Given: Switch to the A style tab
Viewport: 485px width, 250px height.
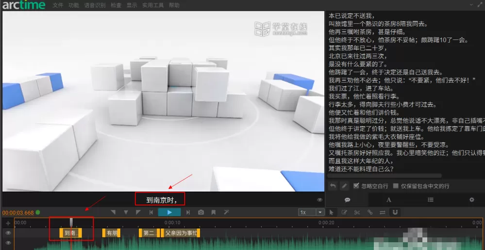Looking at the screenshot, I should [x=389, y=200].
